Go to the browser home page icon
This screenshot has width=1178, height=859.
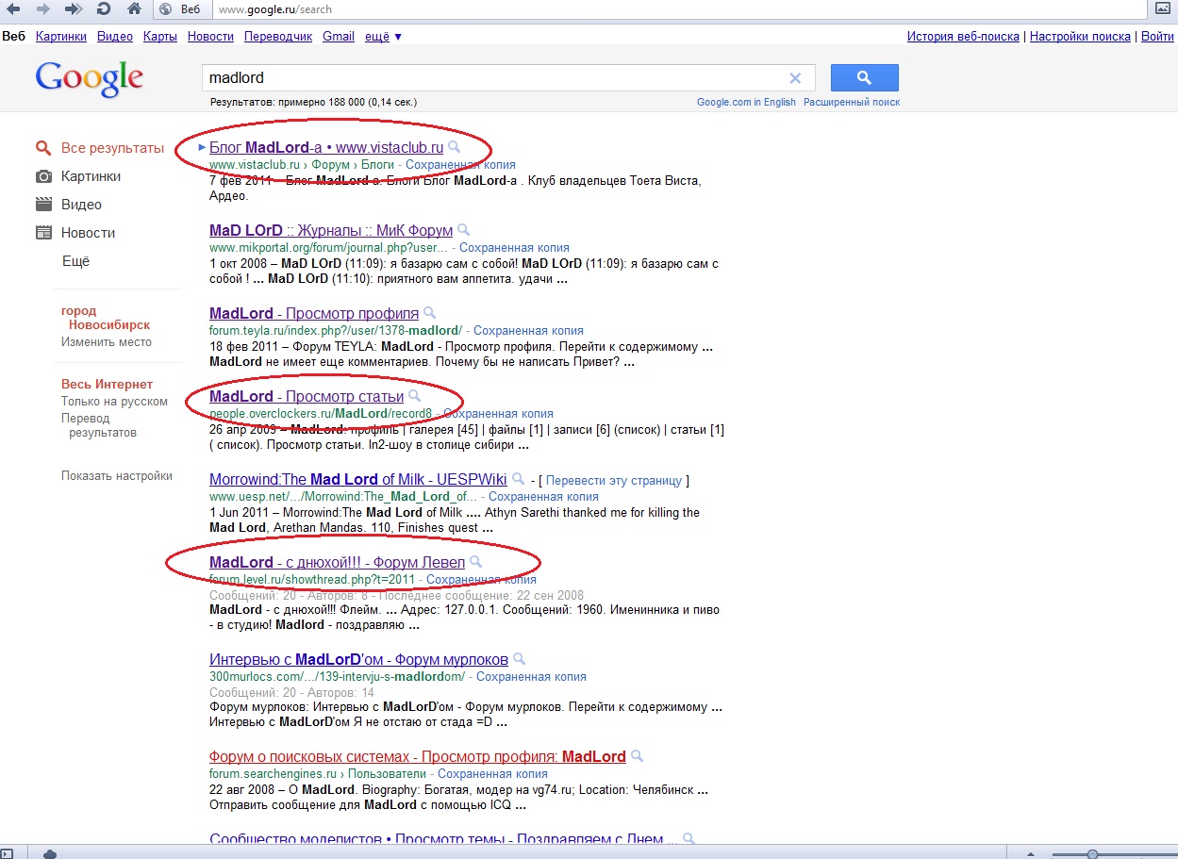[x=134, y=9]
